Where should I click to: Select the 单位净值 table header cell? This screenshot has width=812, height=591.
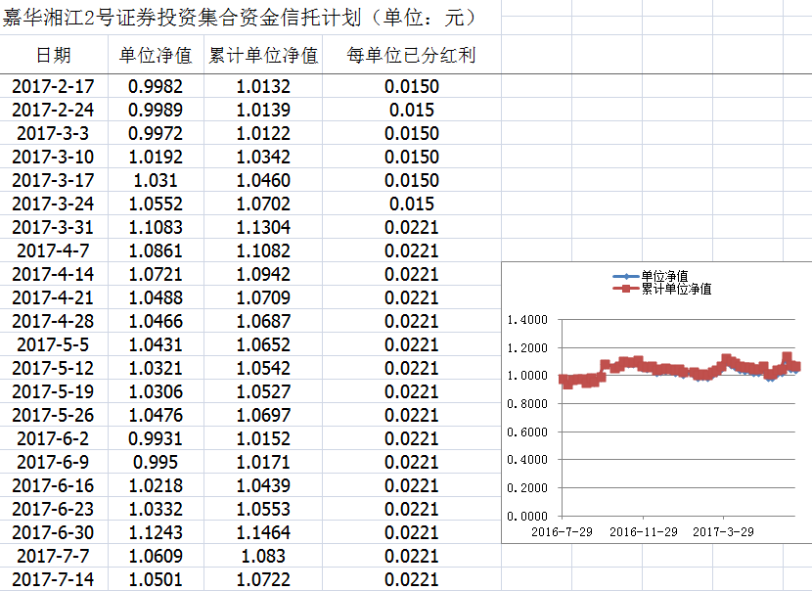point(156,56)
